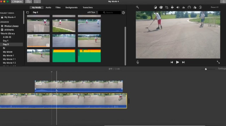Click the magic wand auto-enhance icon
Image resolution: width=226 pixels, height=126 pixels.
(x=137, y=7)
